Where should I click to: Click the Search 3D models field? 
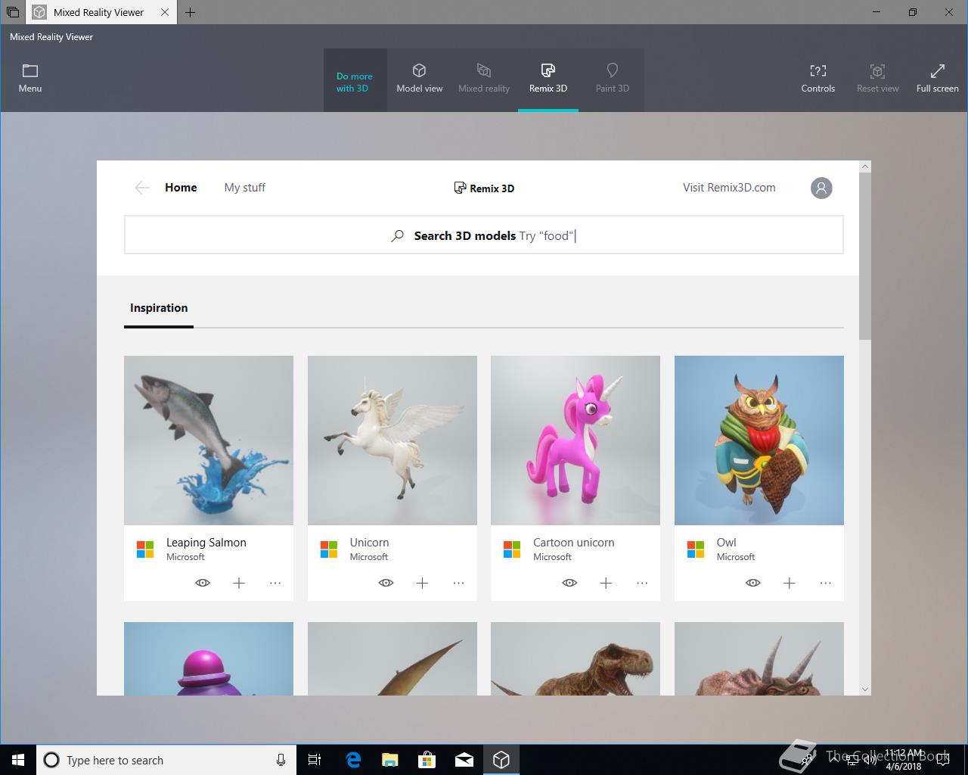pos(484,235)
